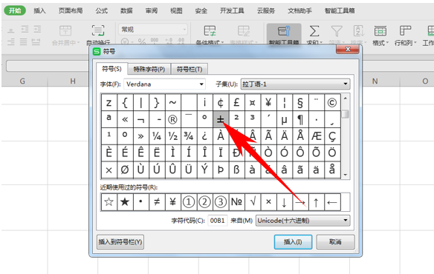Open the Sum (求和) toolbar icon
Image resolution: width=434 pixels, height=274 pixels.
(x=314, y=34)
